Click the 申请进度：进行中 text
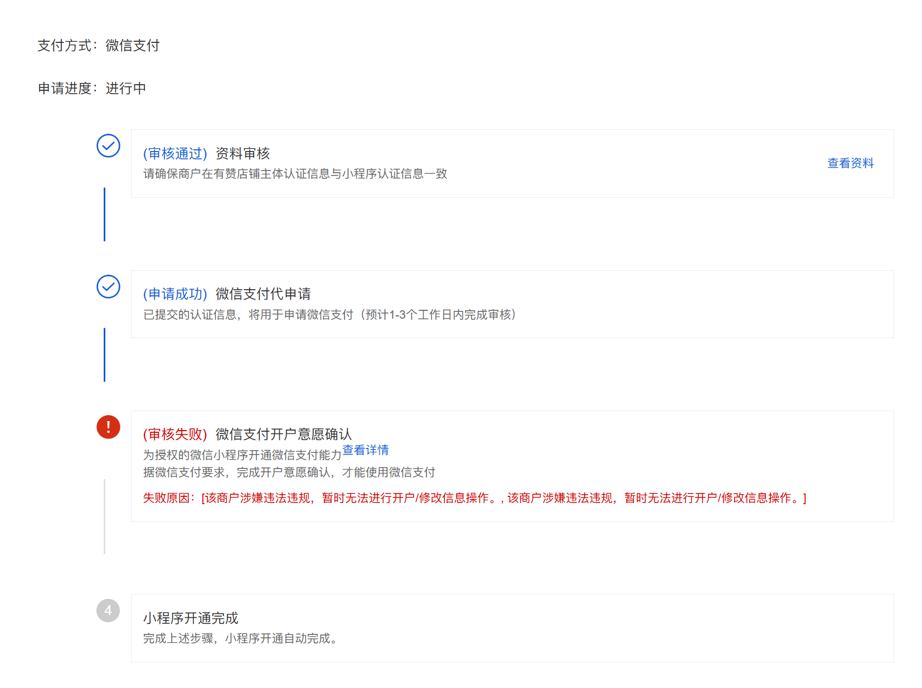The width and height of the screenshot is (922, 688). [x=92, y=89]
